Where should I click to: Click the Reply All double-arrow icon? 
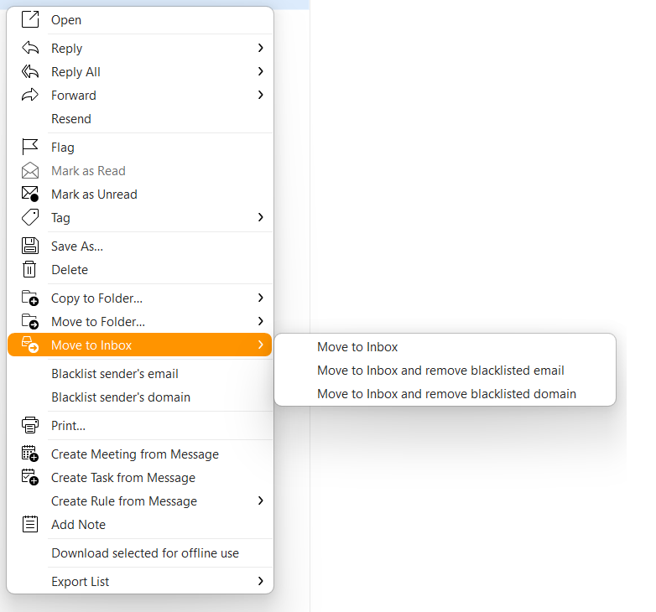pyautogui.click(x=30, y=71)
